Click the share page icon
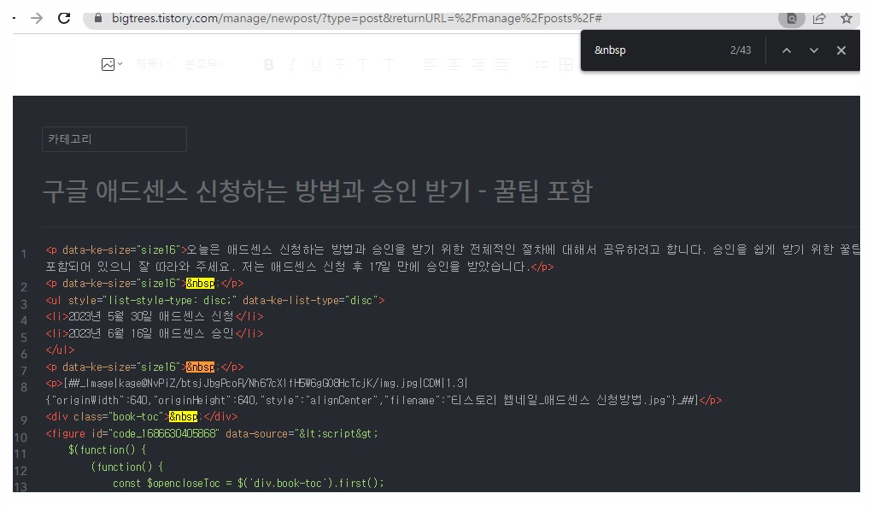873x505 pixels. (819, 19)
